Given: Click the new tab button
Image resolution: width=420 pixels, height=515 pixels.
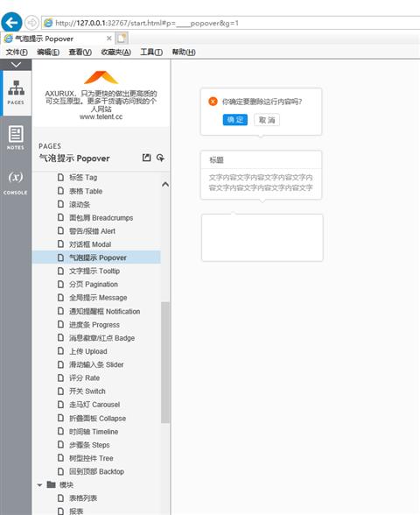Looking at the screenshot, I should pos(122,39).
